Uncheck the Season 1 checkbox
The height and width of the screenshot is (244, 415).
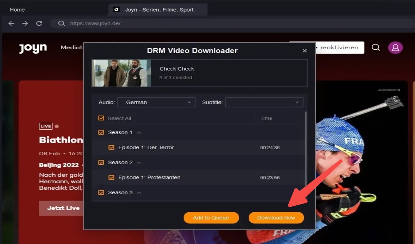click(101, 132)
